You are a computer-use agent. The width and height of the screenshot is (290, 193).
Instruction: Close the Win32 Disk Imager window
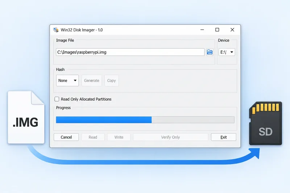click(232, 30)
